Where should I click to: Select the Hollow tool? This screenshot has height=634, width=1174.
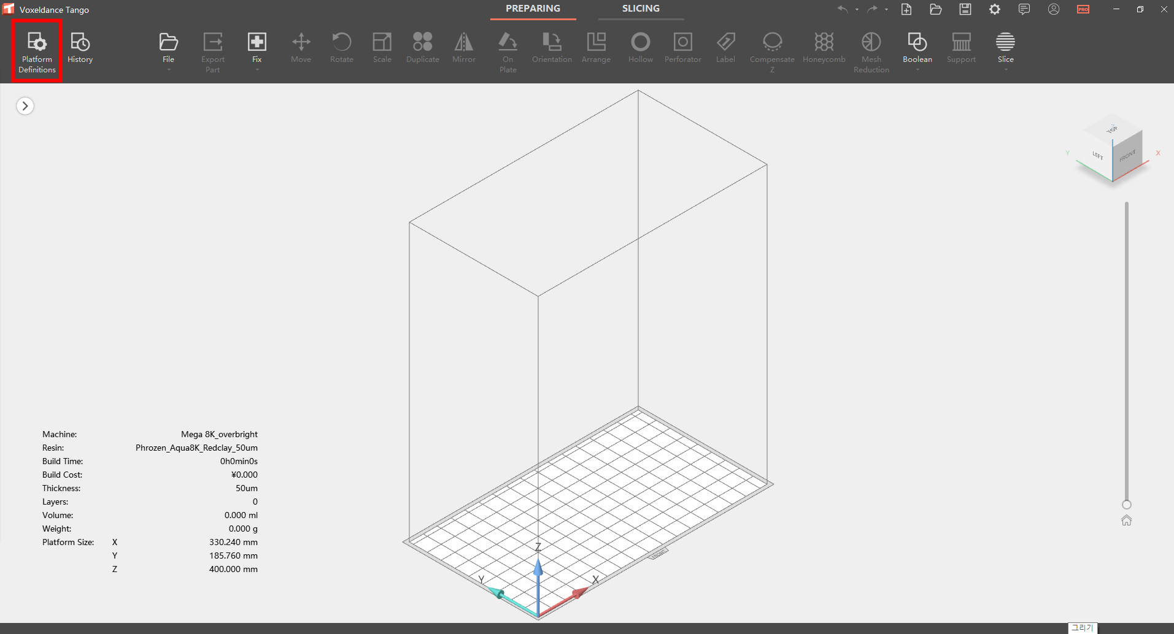(x=641, y=48)
